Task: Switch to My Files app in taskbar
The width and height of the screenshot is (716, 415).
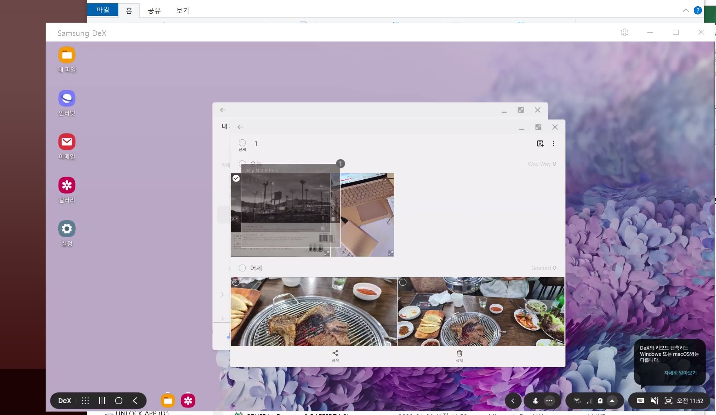Action: (x=168, y=401)
